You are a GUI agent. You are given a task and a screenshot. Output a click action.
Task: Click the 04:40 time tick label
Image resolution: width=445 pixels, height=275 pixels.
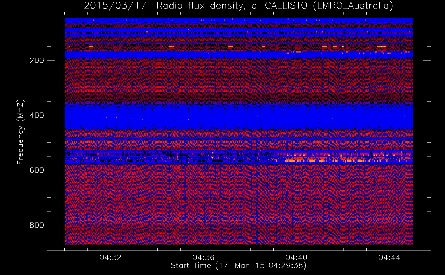pyautogui.click(x=296, y=258)
